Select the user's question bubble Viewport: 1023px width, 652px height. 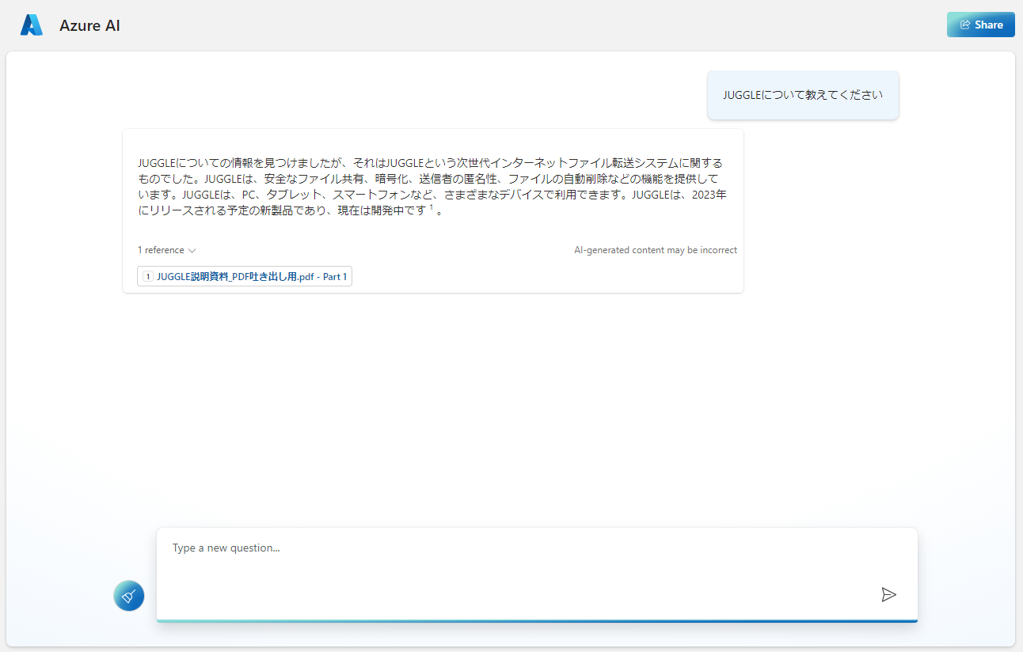point(802,94)
